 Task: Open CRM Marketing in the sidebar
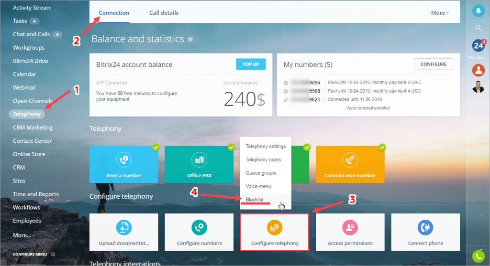[x=33, y=128]
